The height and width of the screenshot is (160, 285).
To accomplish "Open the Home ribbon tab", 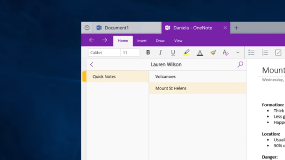I will pyautogui.click(x=123, y=41).
